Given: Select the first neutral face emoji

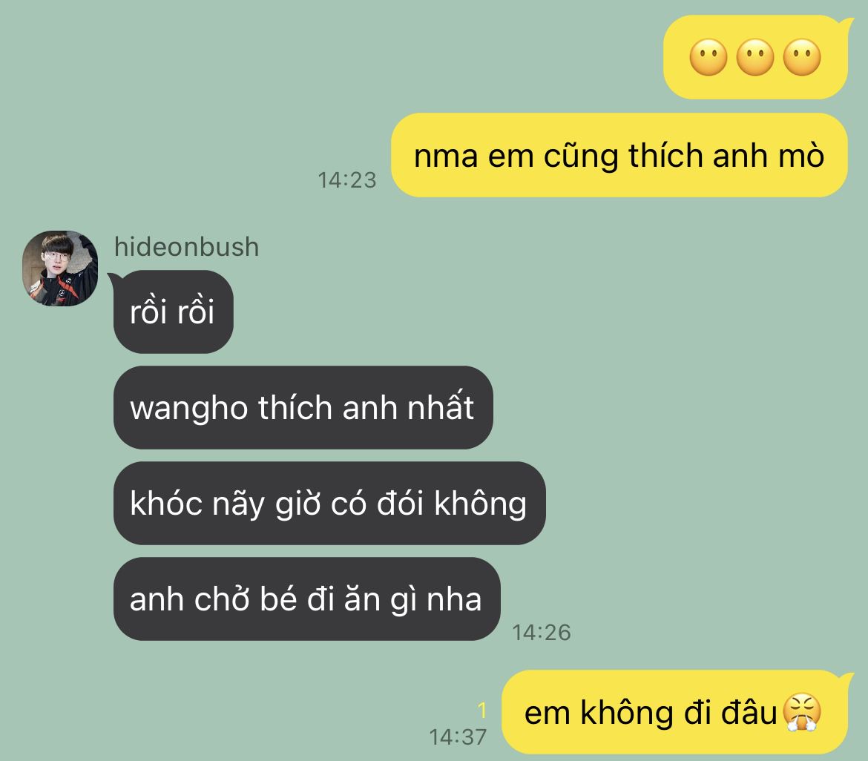Looking at the screenshot, I should [708, 57].
